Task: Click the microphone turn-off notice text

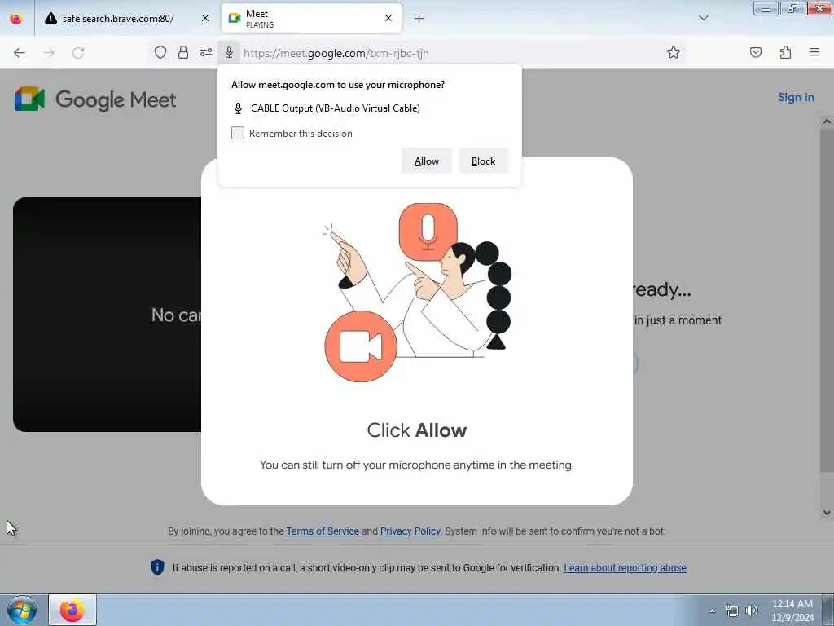Action: (417, 465)
